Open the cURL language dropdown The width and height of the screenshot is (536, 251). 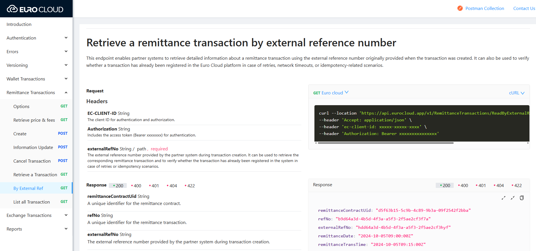516,93
